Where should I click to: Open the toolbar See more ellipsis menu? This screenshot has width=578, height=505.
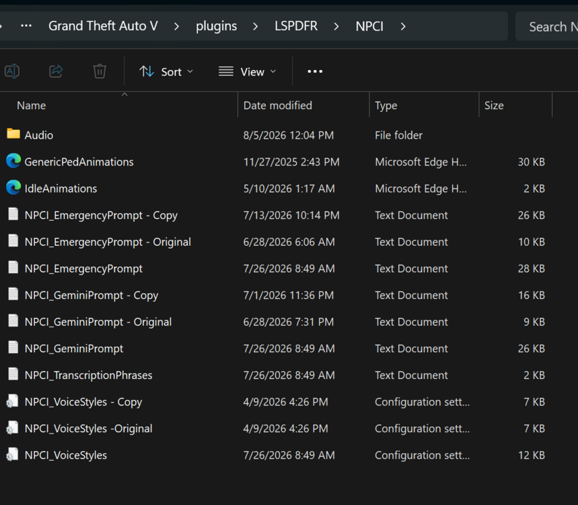(x=315, y=71)
